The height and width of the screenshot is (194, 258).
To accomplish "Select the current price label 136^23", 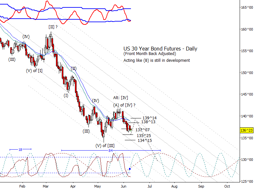I will tap(246, 130).
